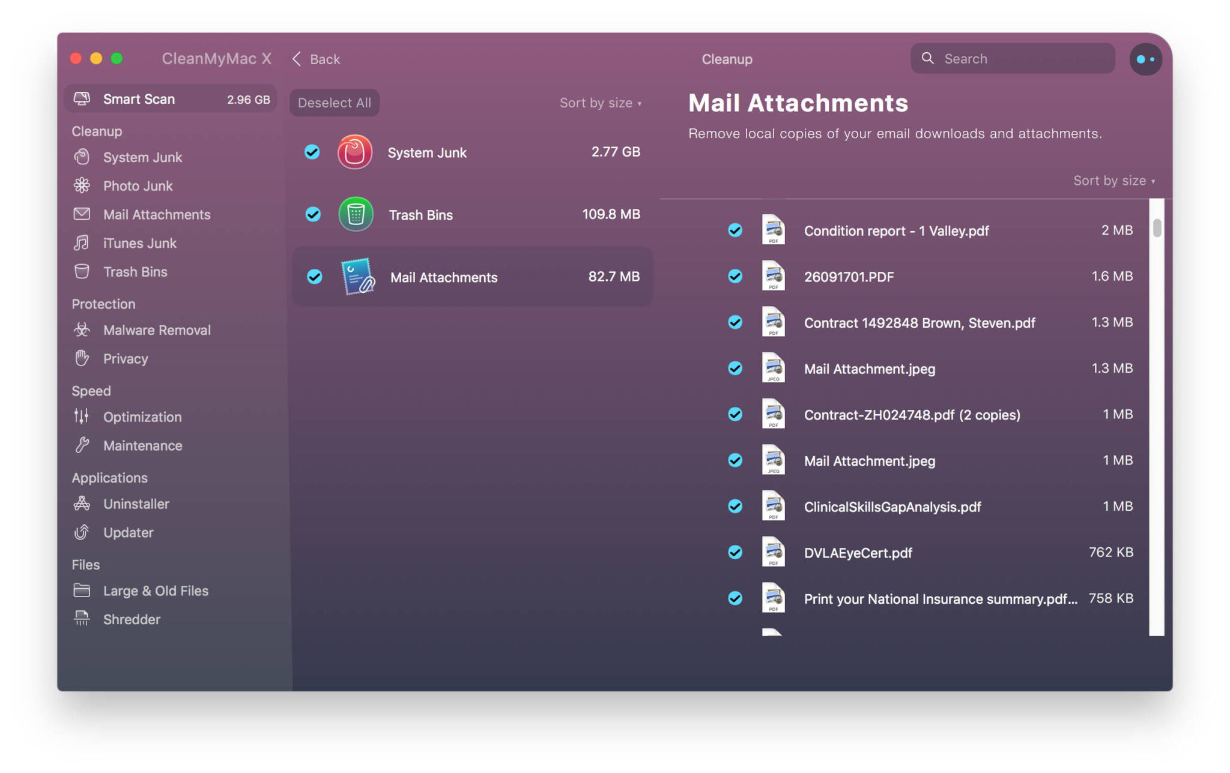Click the file icon for 26091701.PDF
Image resolution: width=1230 pixels, height=773 pixels.
(x=773, y=276)
